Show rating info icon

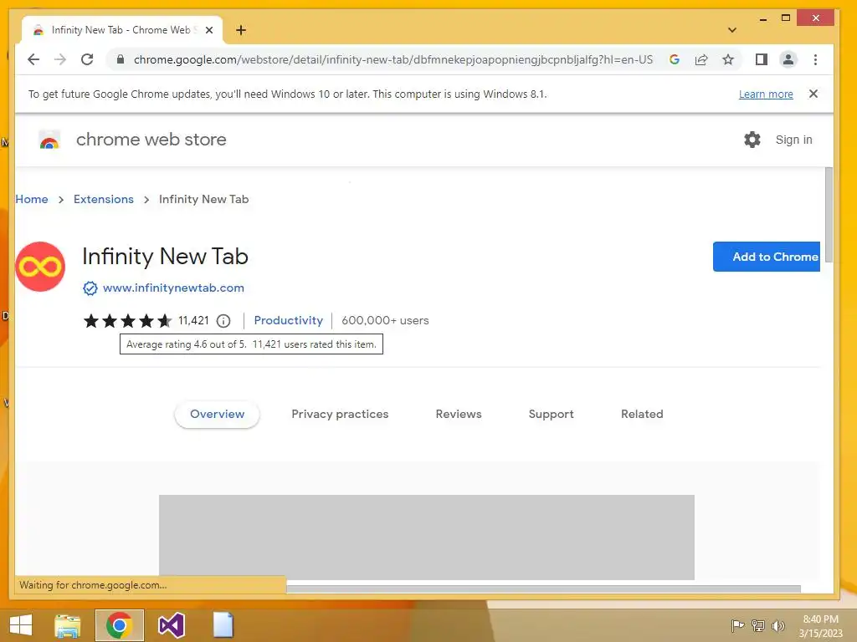click(x=223, y=321)
